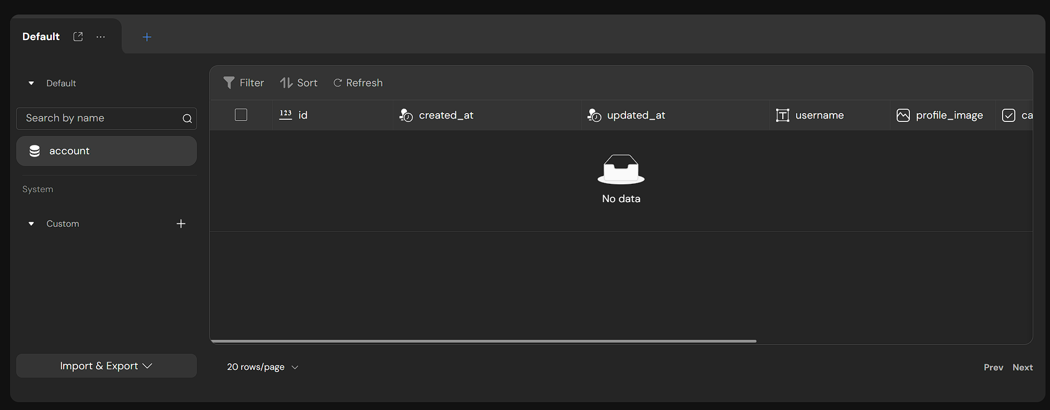Screen dimensions: 1050x410
Task: Click the Refresh button
Action: point(358,83)
